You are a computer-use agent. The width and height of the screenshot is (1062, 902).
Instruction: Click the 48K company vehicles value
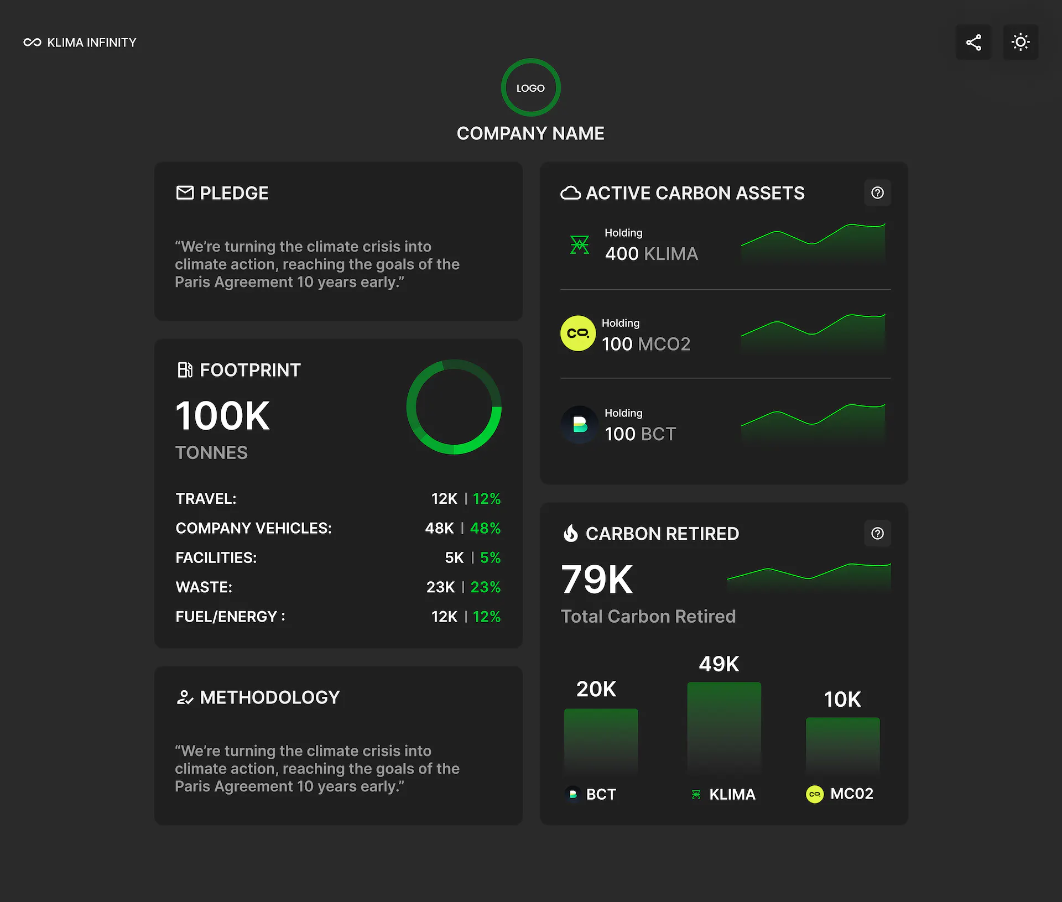click(439, 528)
